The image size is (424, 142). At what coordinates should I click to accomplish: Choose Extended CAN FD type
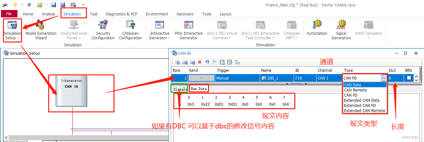[x=365, y=106]
